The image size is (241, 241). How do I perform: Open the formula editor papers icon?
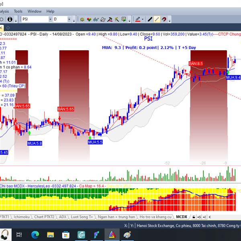point(103,19)
